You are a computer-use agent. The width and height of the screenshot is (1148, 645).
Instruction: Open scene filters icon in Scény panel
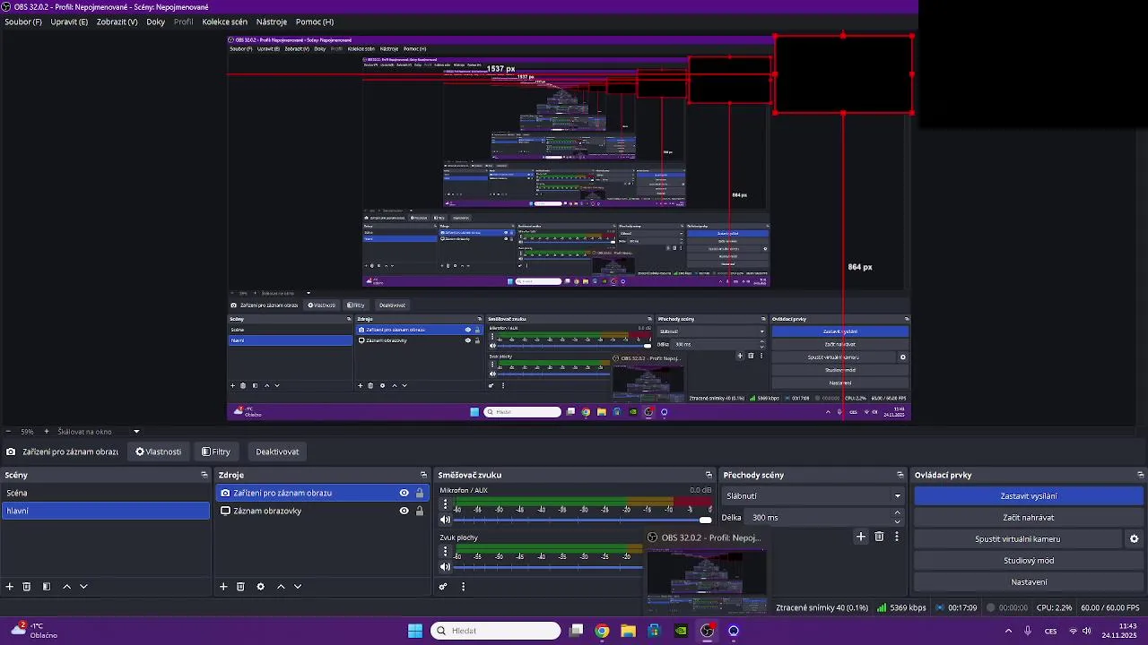pos(47,587)
